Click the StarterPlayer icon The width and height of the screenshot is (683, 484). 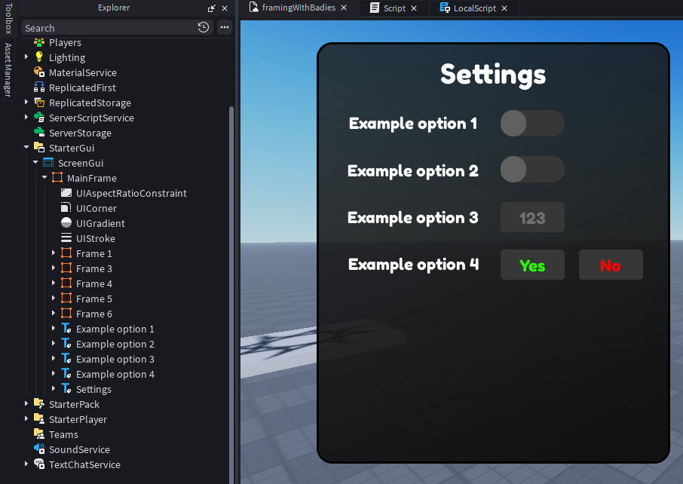[x=39, y=419]
